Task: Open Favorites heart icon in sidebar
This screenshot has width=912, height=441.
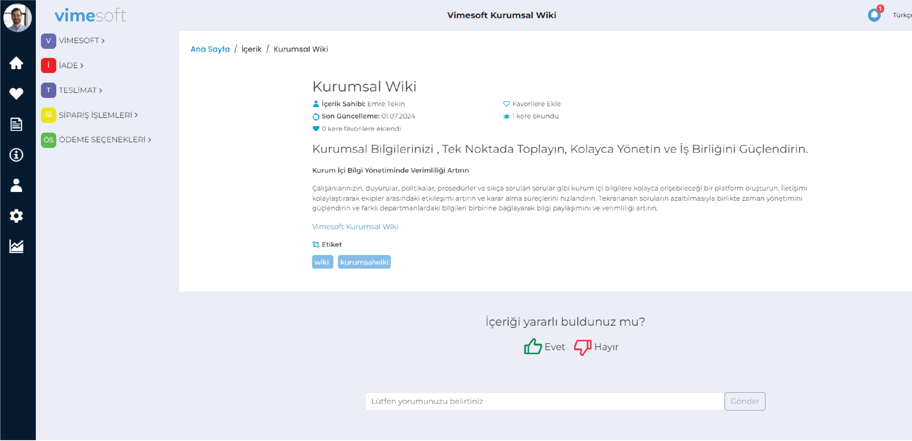Action: point(16,94)
